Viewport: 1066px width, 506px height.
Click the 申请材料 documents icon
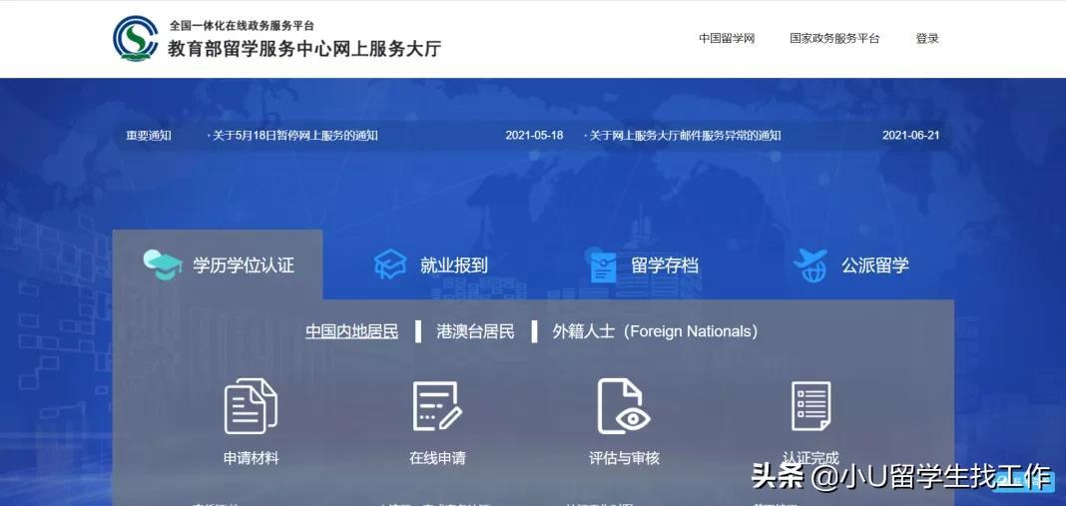(x=251, y=407)
